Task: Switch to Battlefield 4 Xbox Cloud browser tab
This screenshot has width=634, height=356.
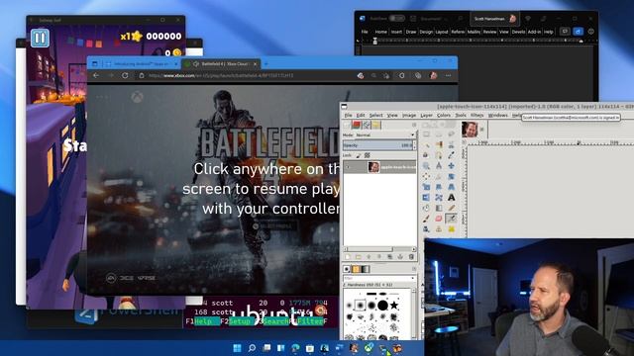Action: (x=220, y=63)
